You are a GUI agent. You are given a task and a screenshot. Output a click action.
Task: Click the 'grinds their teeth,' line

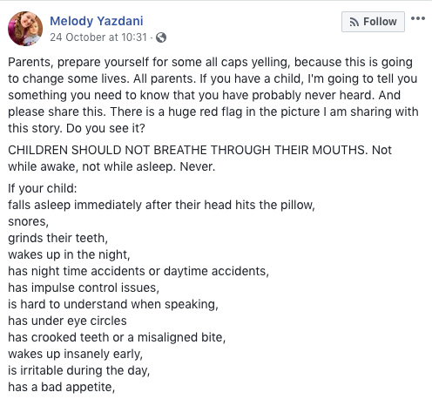point(57,238)
